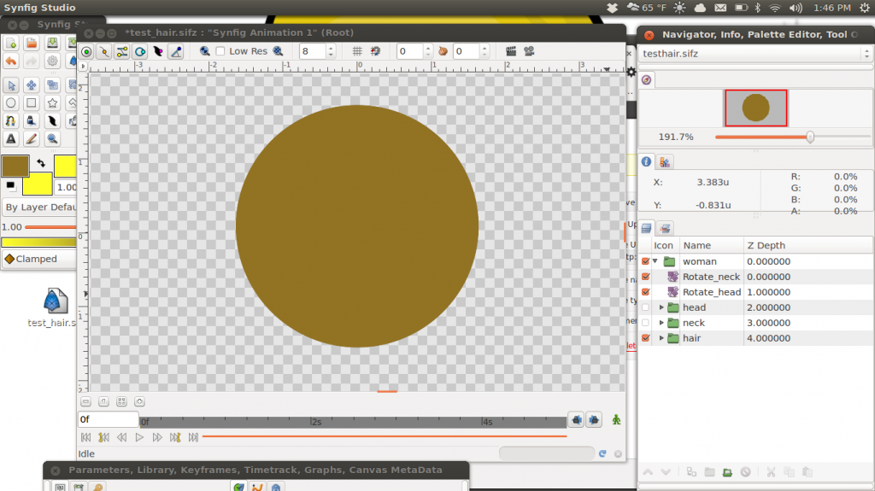Toggle position handles display
This screenshot has width=875, height=491.
pyautogui.click(x=86, y=52)
